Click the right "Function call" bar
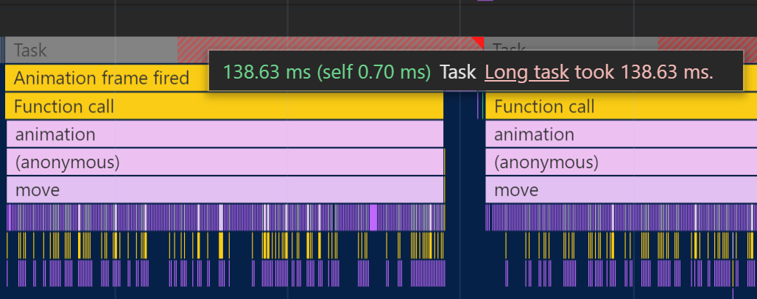Image resolution: width=757 pixels, height=299 pixels. (x=621, y=107)
